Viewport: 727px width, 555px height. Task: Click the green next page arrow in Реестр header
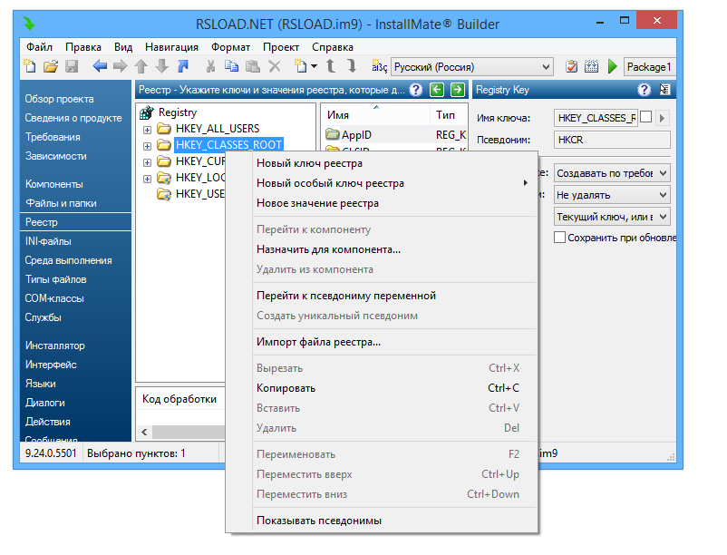click(x=457, y=90)
